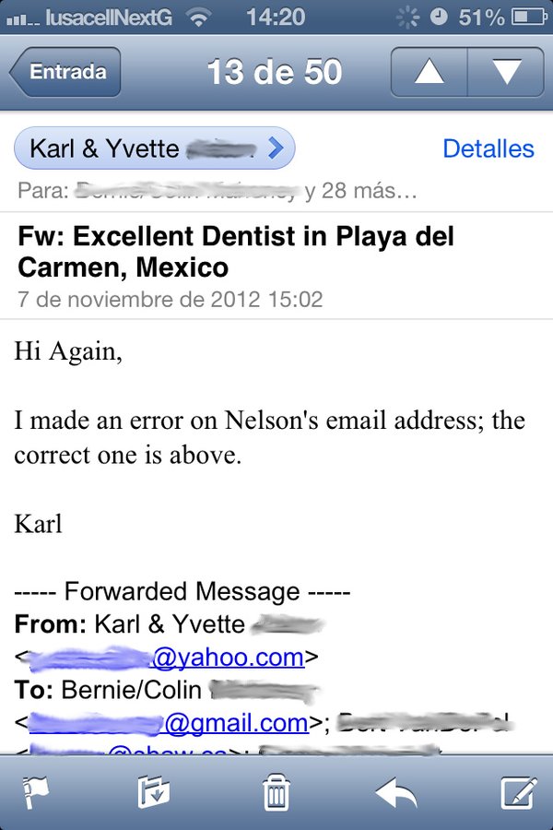Screen dimensions: 553x830
Task: Expand sender details via contact bubble
Action: click(x=138, y=148)
